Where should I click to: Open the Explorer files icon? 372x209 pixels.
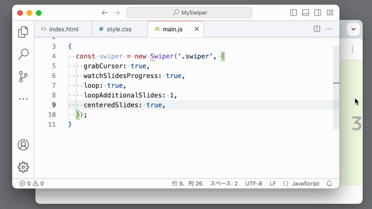pyautogui.click(x=23, y=32)
